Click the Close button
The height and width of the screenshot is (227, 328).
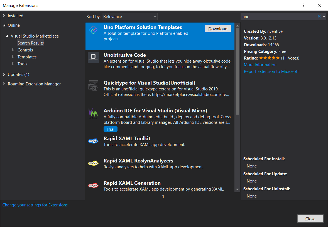point(310,219)
